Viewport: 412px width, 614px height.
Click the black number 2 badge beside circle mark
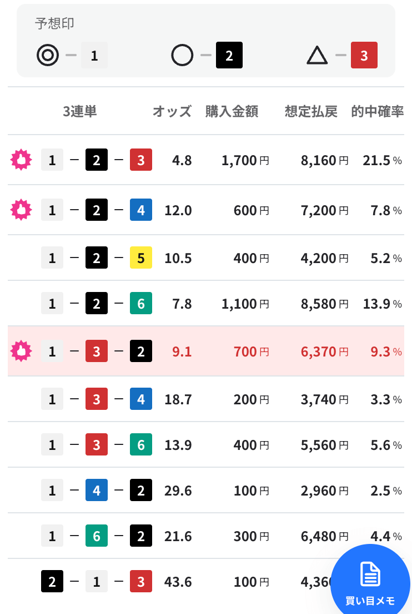point(229,55)
